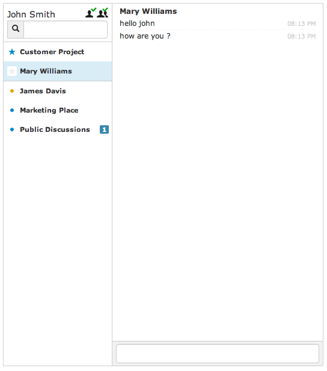The width and height of the screenshot is (327, 371).
Task: Click Marketing Place blue status dot
Action: tap(12, 110)
